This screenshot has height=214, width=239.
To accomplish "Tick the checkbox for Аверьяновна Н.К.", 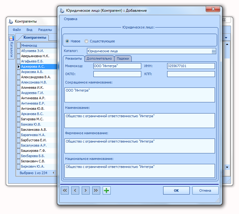I will 19,56.
